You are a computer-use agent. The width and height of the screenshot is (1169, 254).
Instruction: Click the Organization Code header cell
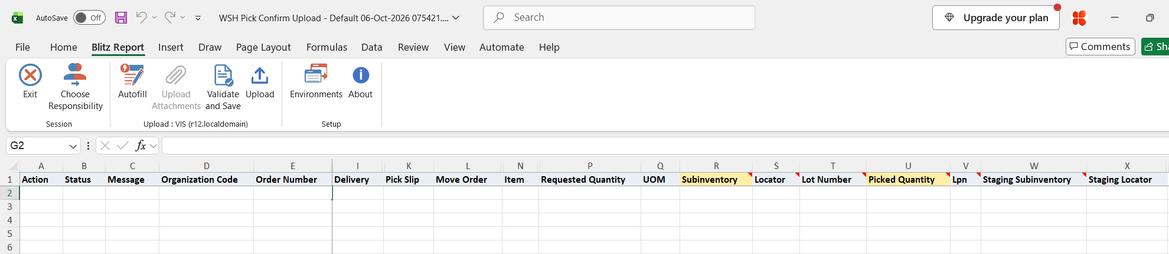[x=206, y=180]
